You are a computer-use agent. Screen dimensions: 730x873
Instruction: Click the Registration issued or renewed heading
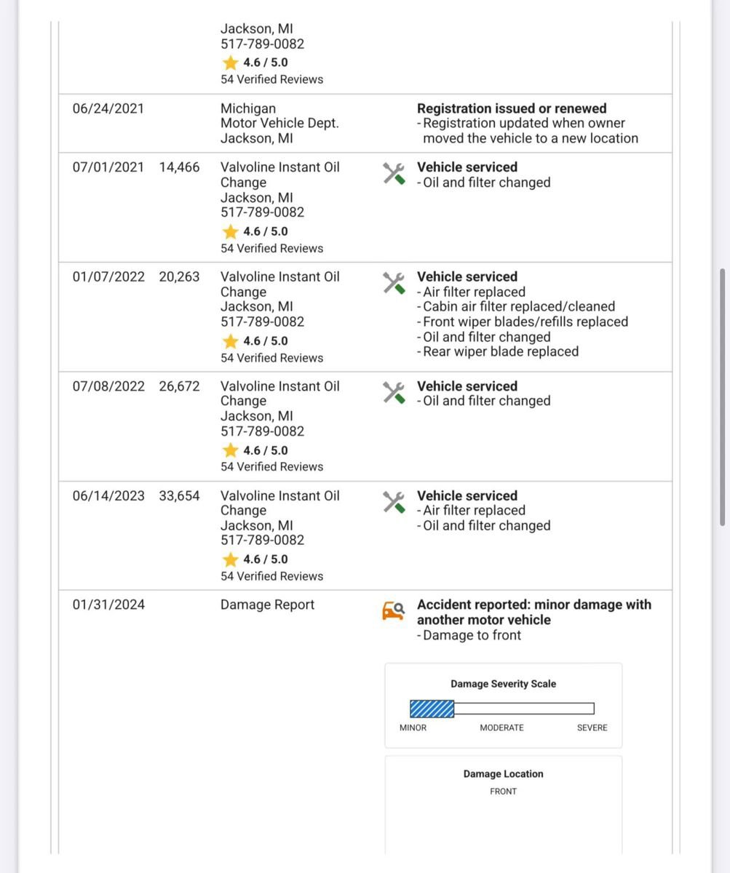point(512,108)
